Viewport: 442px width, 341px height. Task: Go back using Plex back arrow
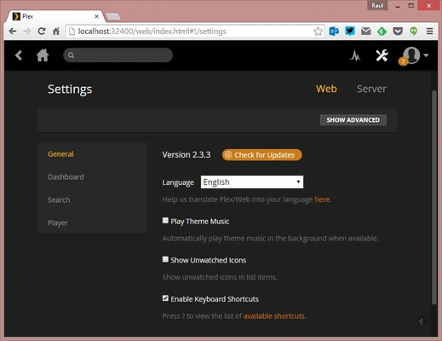click(19, 55)
